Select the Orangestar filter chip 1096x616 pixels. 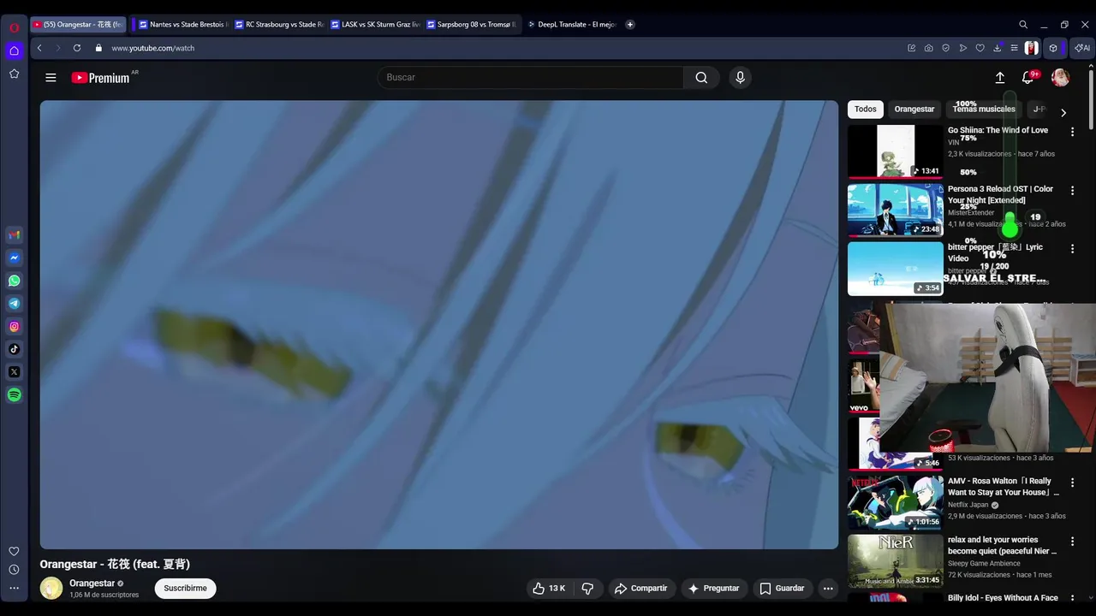(x=914, y=110)
